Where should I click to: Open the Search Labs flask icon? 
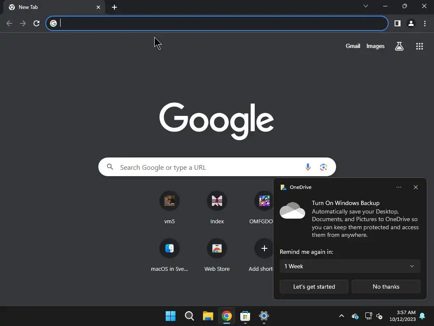[x=399, y=46]
